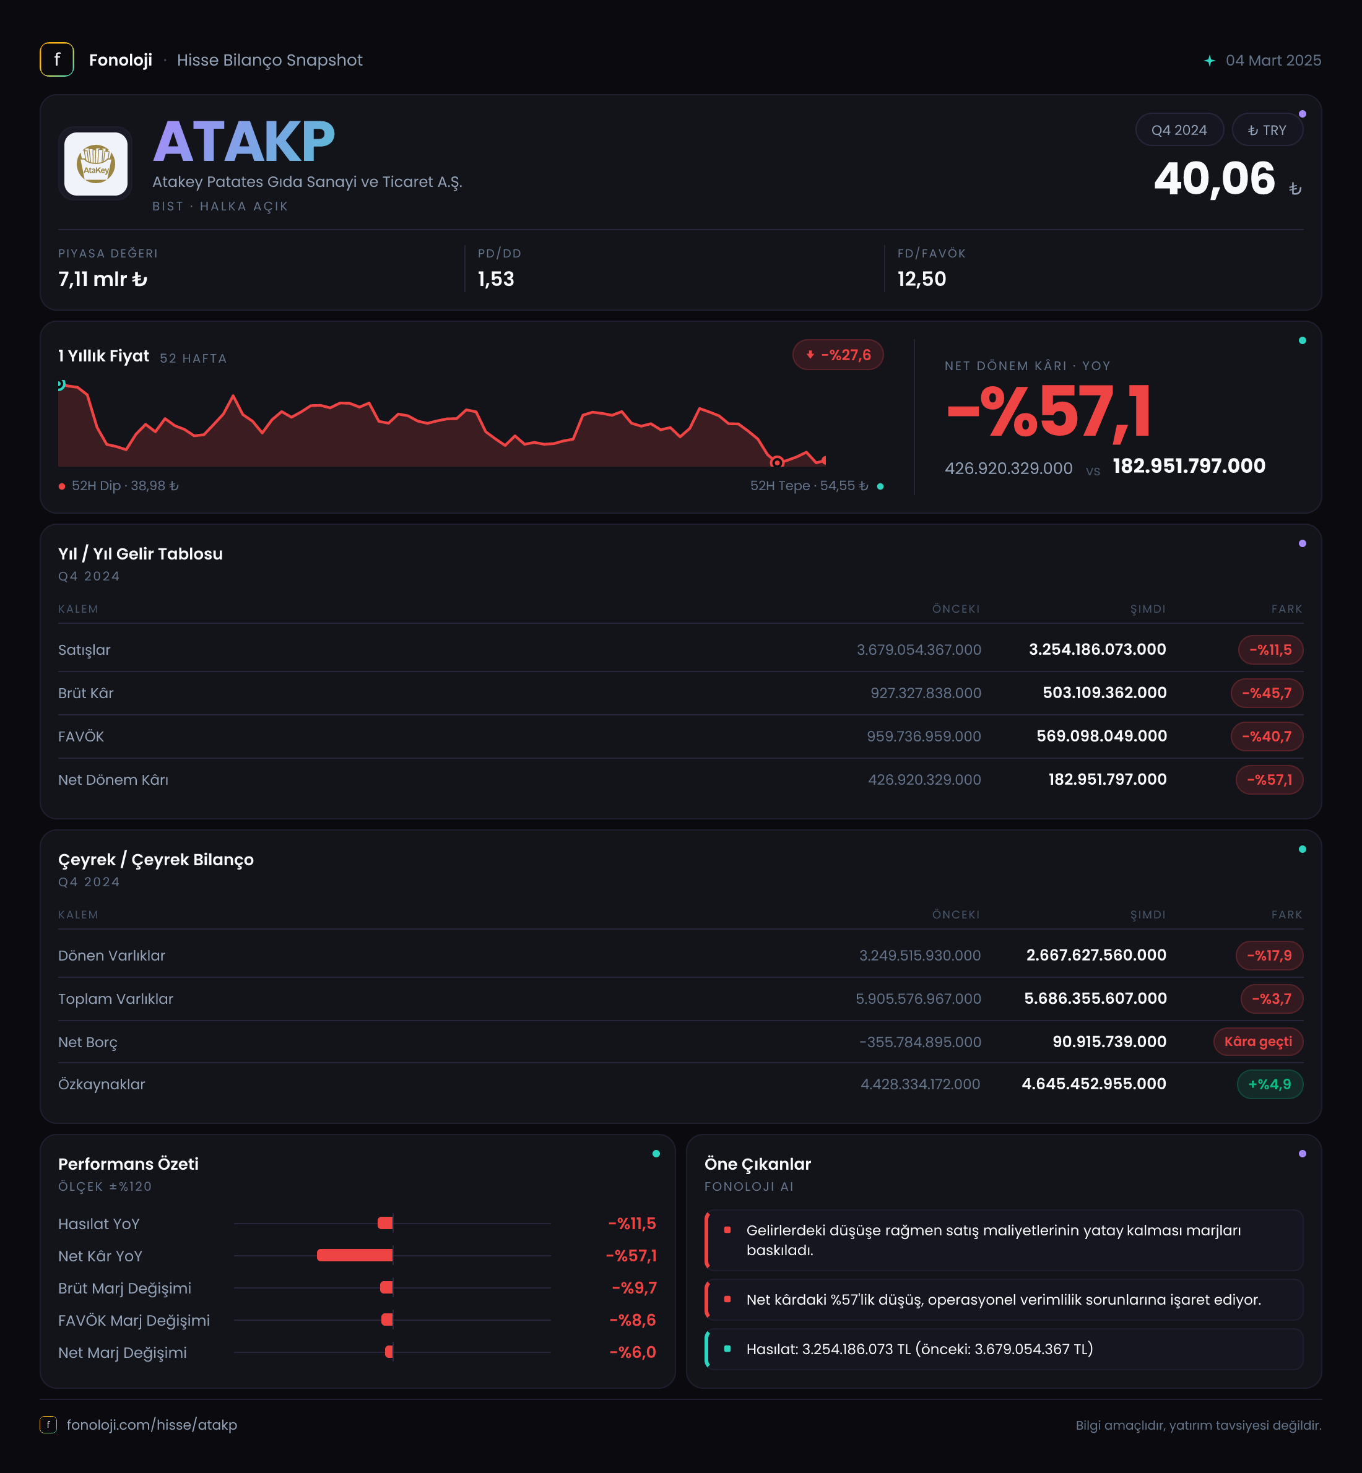Click the Dönen Varlıklar -%17,9 badge
Screen dimensions: 1362x1473
1269,956
